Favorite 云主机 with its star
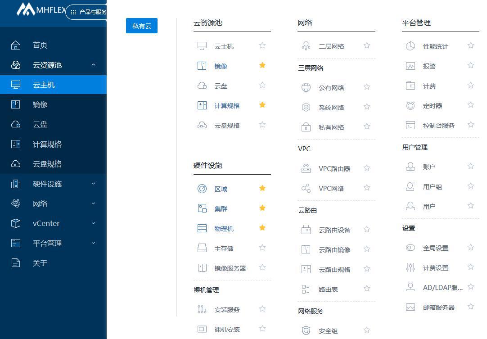487x339 pixels. click(x=262, y=45)
